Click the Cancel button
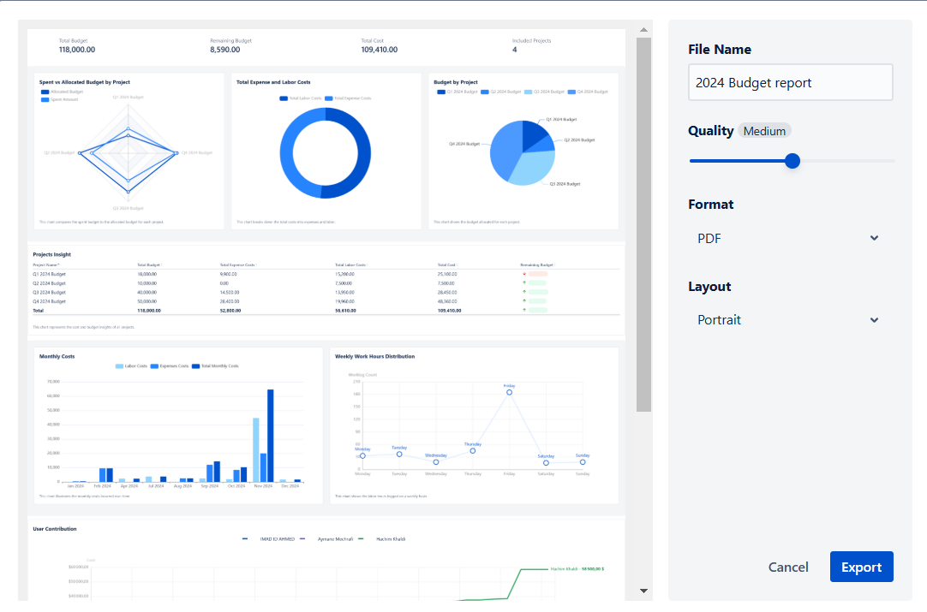The width and height of the screenshot is (927, 612). [788, 567]
